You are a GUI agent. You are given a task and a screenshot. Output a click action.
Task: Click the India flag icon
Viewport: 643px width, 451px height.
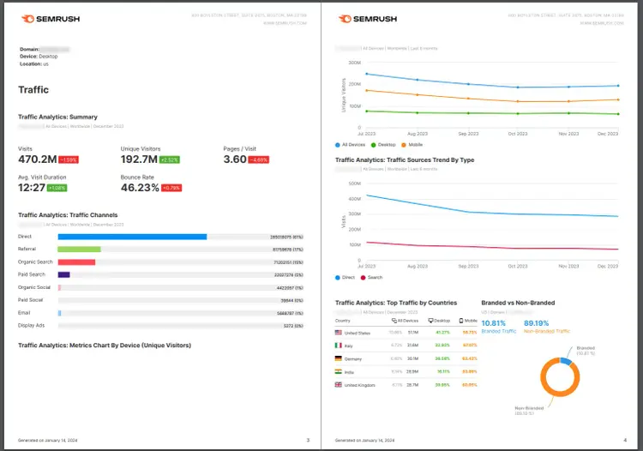(339, 371)
